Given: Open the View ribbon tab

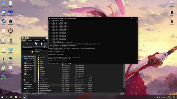Looking at the screenshot, I should click(44, 40).
